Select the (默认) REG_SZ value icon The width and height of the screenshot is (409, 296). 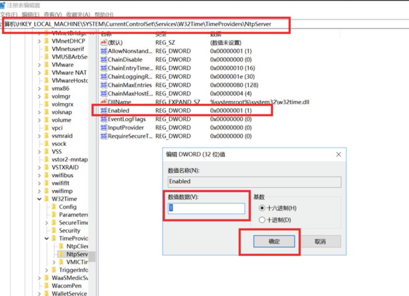point(103,43)
